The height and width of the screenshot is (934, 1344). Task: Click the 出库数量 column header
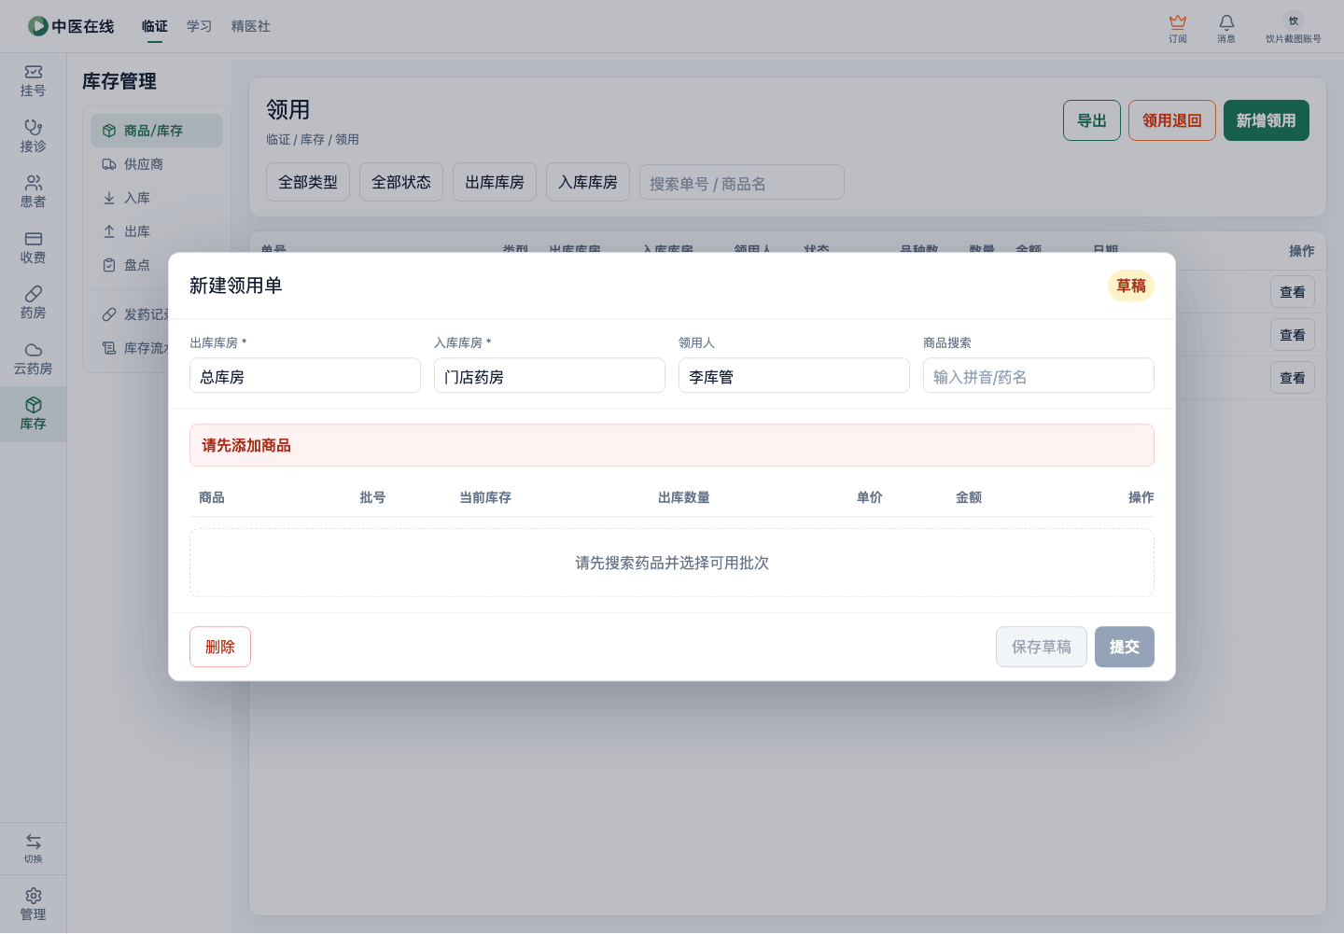click(684, 497)
